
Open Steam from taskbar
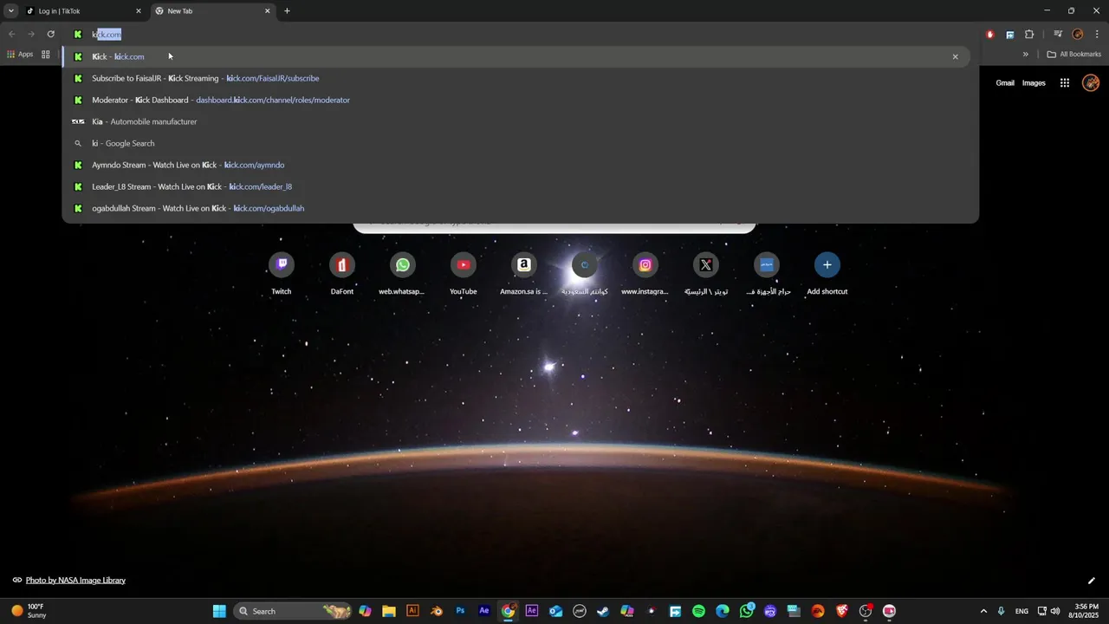point(603,611)
